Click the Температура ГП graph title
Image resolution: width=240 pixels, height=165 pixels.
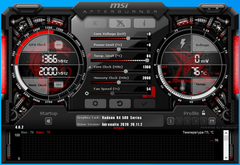click(x=198, y=132)
